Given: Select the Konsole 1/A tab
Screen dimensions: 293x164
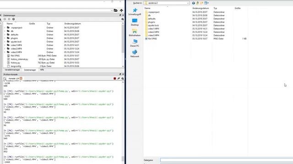Looking at the screenshot, I should [x=14, y=78].
